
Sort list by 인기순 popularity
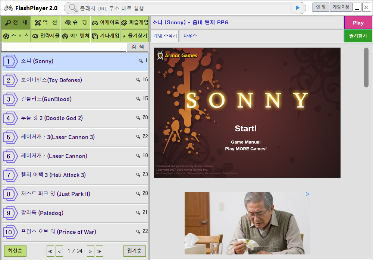pyautogui.click(x=134, y=251)
